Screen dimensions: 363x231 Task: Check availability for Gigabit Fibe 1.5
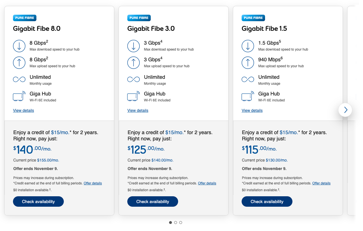pos(267,202)
